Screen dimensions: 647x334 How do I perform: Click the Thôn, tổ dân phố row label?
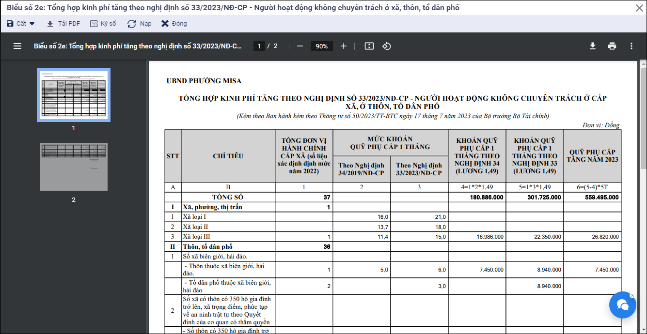(x=207, y=247)
